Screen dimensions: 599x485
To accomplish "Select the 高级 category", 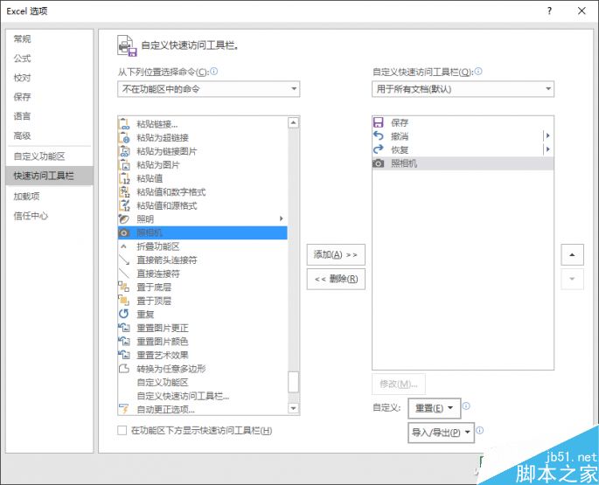I will [49, 135].
